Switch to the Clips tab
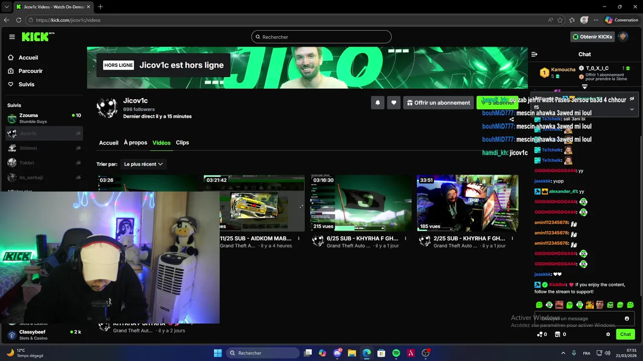This screenshot has width=643, height=361. coord(182,143)
